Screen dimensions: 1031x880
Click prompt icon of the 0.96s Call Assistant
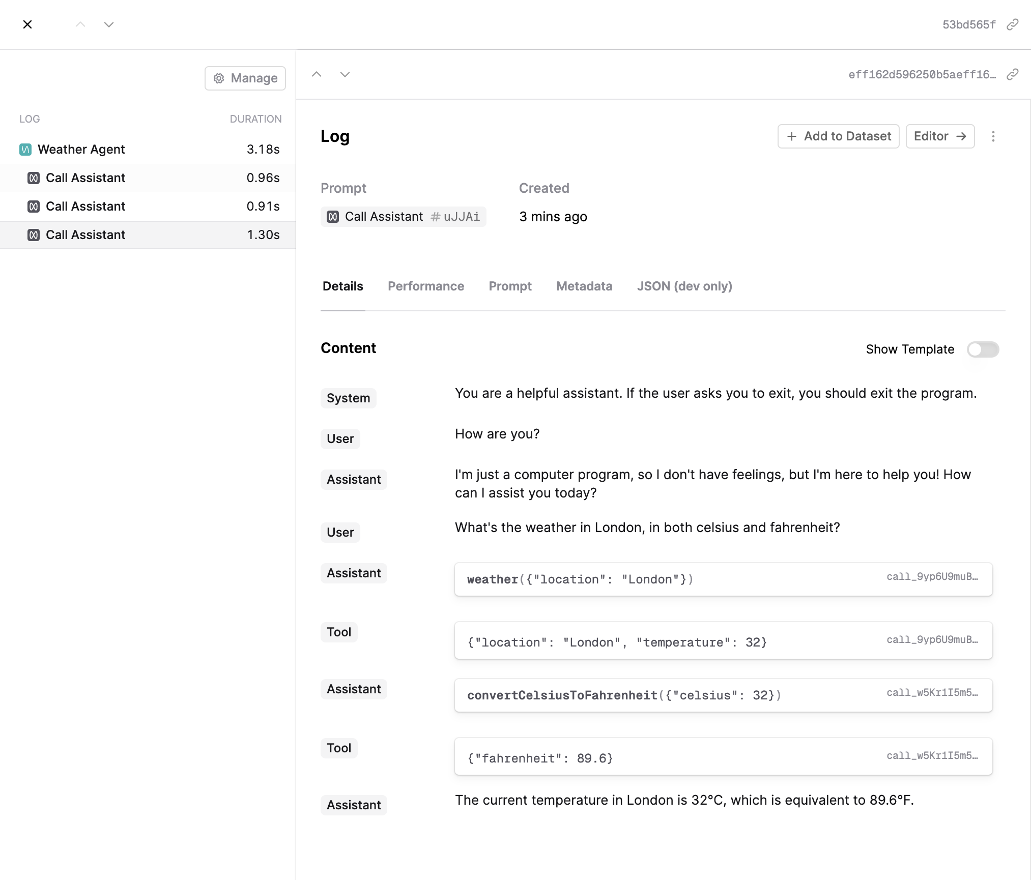[x=34, y=178]
